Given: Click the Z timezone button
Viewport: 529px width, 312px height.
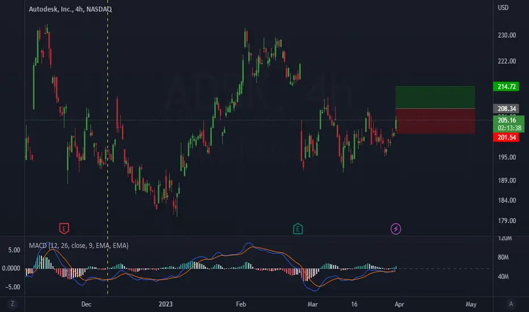Looking at the screenshot, I should (x=12, y=304).
